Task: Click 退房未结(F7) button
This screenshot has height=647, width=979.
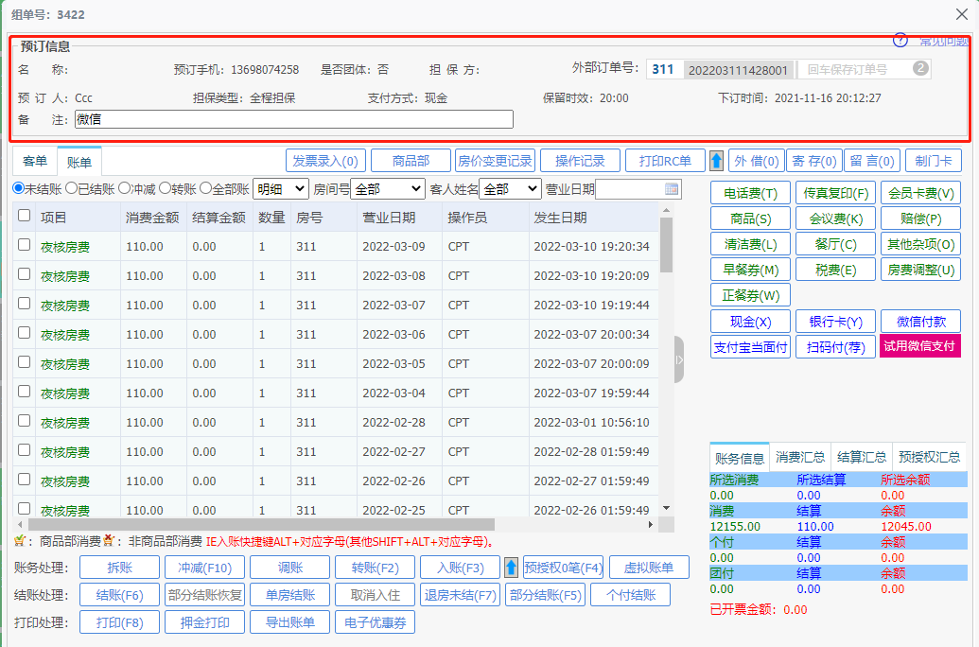Action: click(460, 595)
